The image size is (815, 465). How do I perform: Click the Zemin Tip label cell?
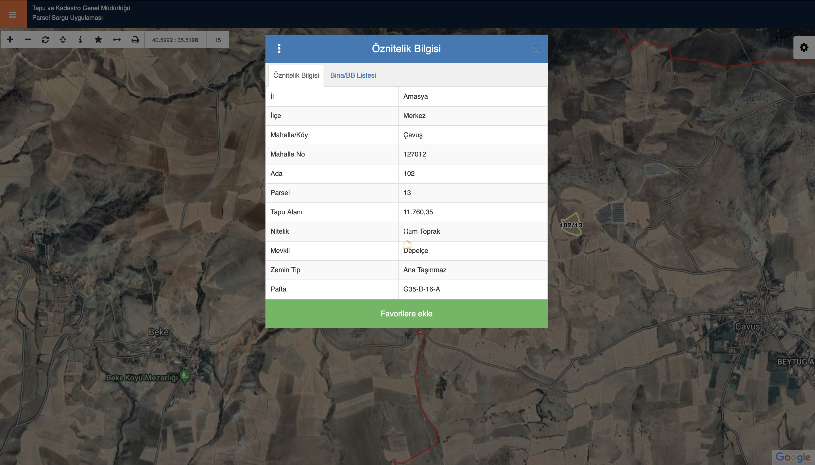(x=332, y=270)
